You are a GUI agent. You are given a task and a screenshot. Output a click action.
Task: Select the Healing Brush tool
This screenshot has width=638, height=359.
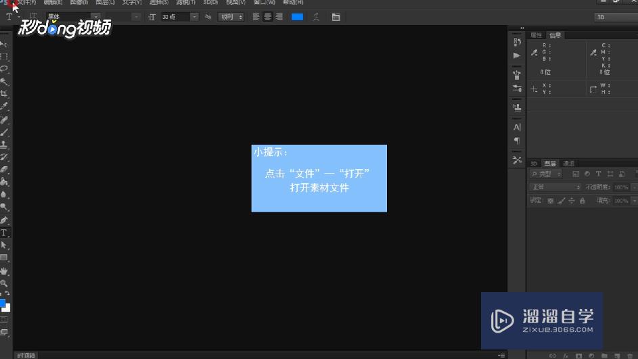point(3,120)
